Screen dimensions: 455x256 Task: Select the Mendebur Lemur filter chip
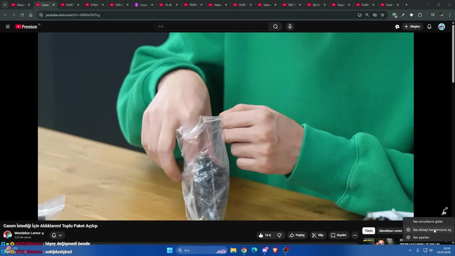pos(390,231)
